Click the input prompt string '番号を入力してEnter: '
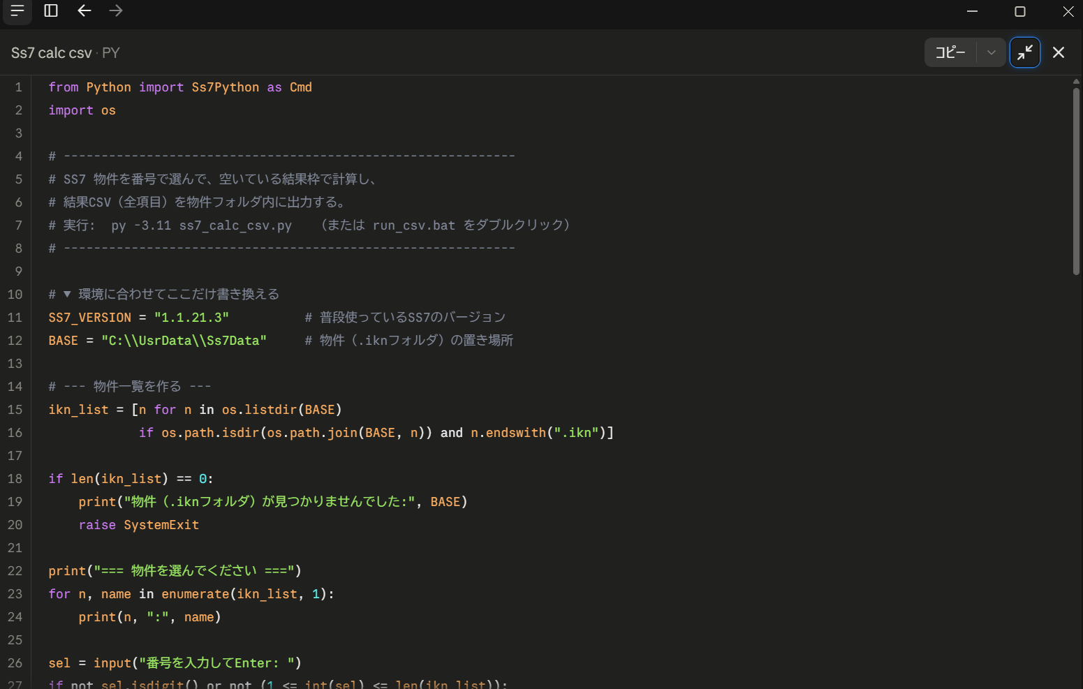1083x689 pixels. click(221, 663)
